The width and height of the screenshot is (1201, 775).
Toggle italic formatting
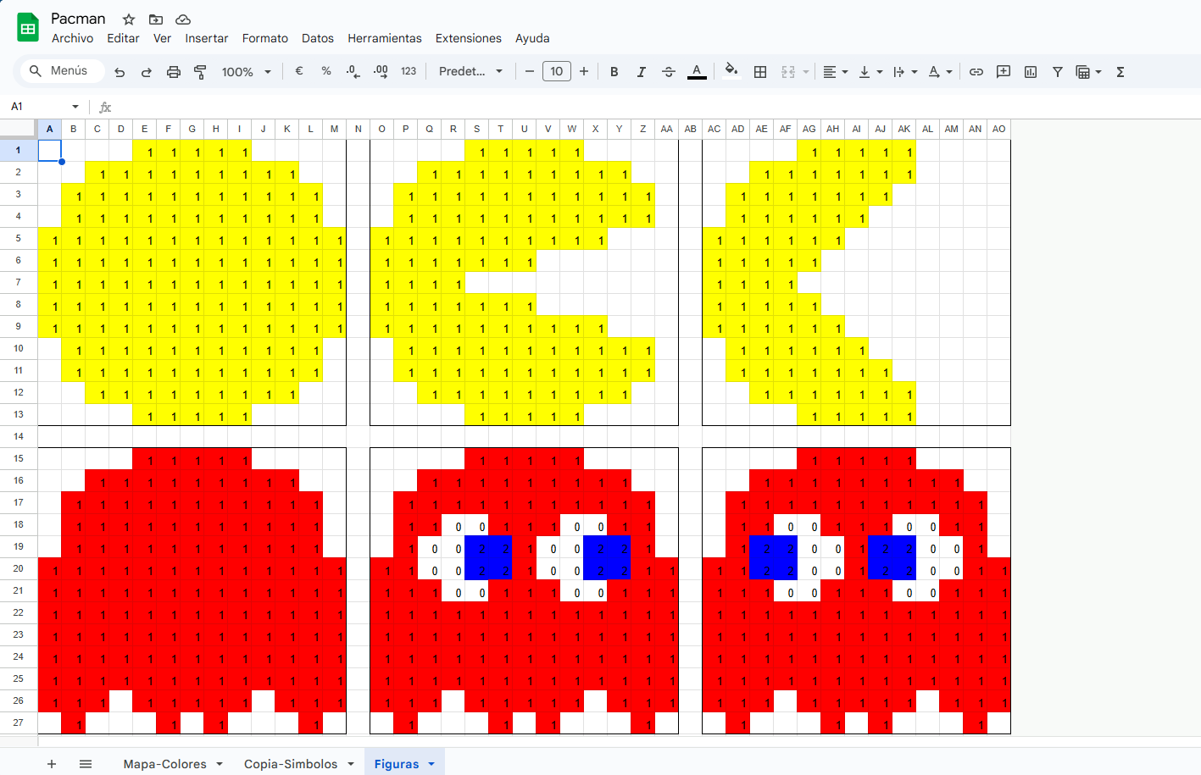[x=642, y=72]
